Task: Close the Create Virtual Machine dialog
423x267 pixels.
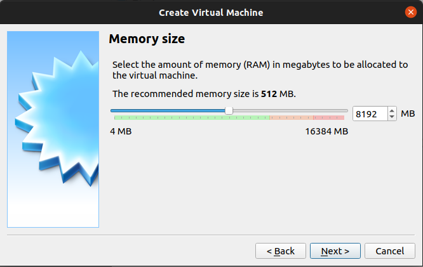Action: (410, 12)
